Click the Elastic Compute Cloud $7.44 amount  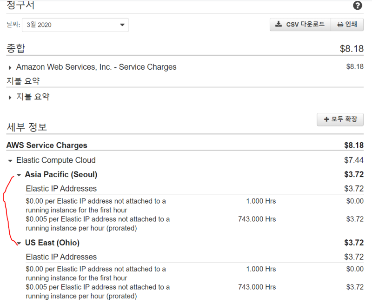[354, 160]
